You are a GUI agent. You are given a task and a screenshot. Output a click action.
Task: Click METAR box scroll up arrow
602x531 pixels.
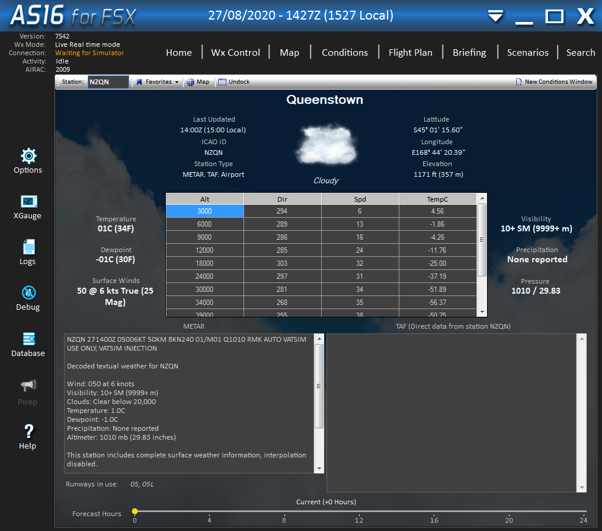pyautogui.click(x=319, y=339)
